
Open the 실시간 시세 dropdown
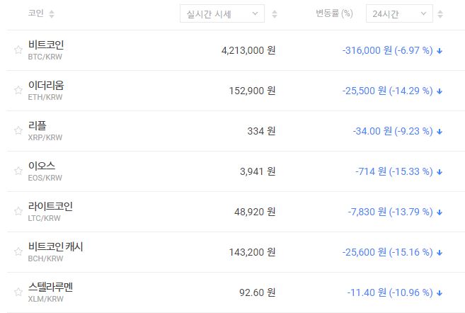click(x=222, y=13)
